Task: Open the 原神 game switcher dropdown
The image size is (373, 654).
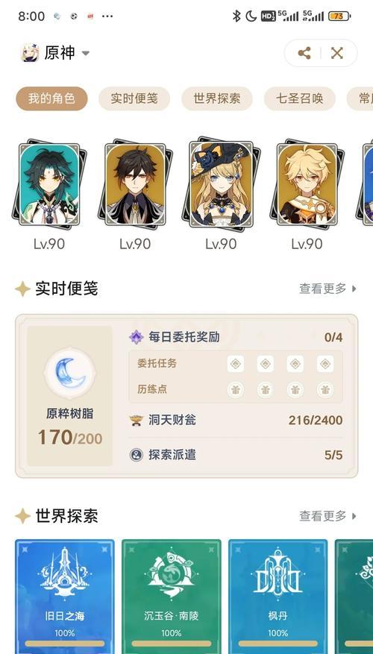Action: pyautogui.click(x=55, y=53)
